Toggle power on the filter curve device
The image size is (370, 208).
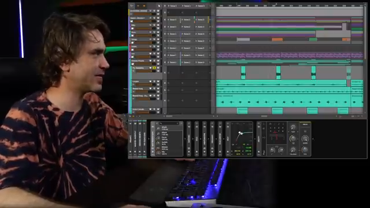click(x=228, y=127)
